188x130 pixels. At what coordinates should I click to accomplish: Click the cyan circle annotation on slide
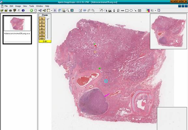[106, 81]
